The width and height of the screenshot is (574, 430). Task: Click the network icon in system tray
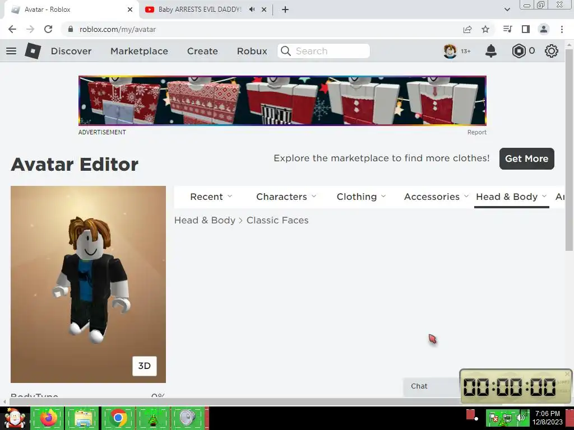pos(507,419)
